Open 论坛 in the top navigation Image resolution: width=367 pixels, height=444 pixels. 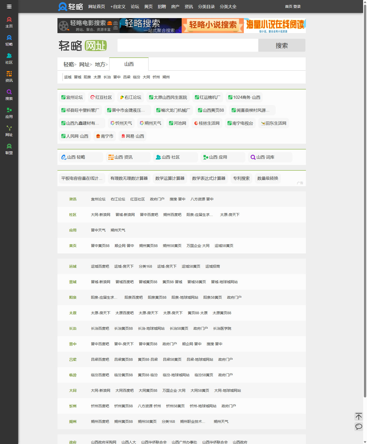tap(135, 7)
